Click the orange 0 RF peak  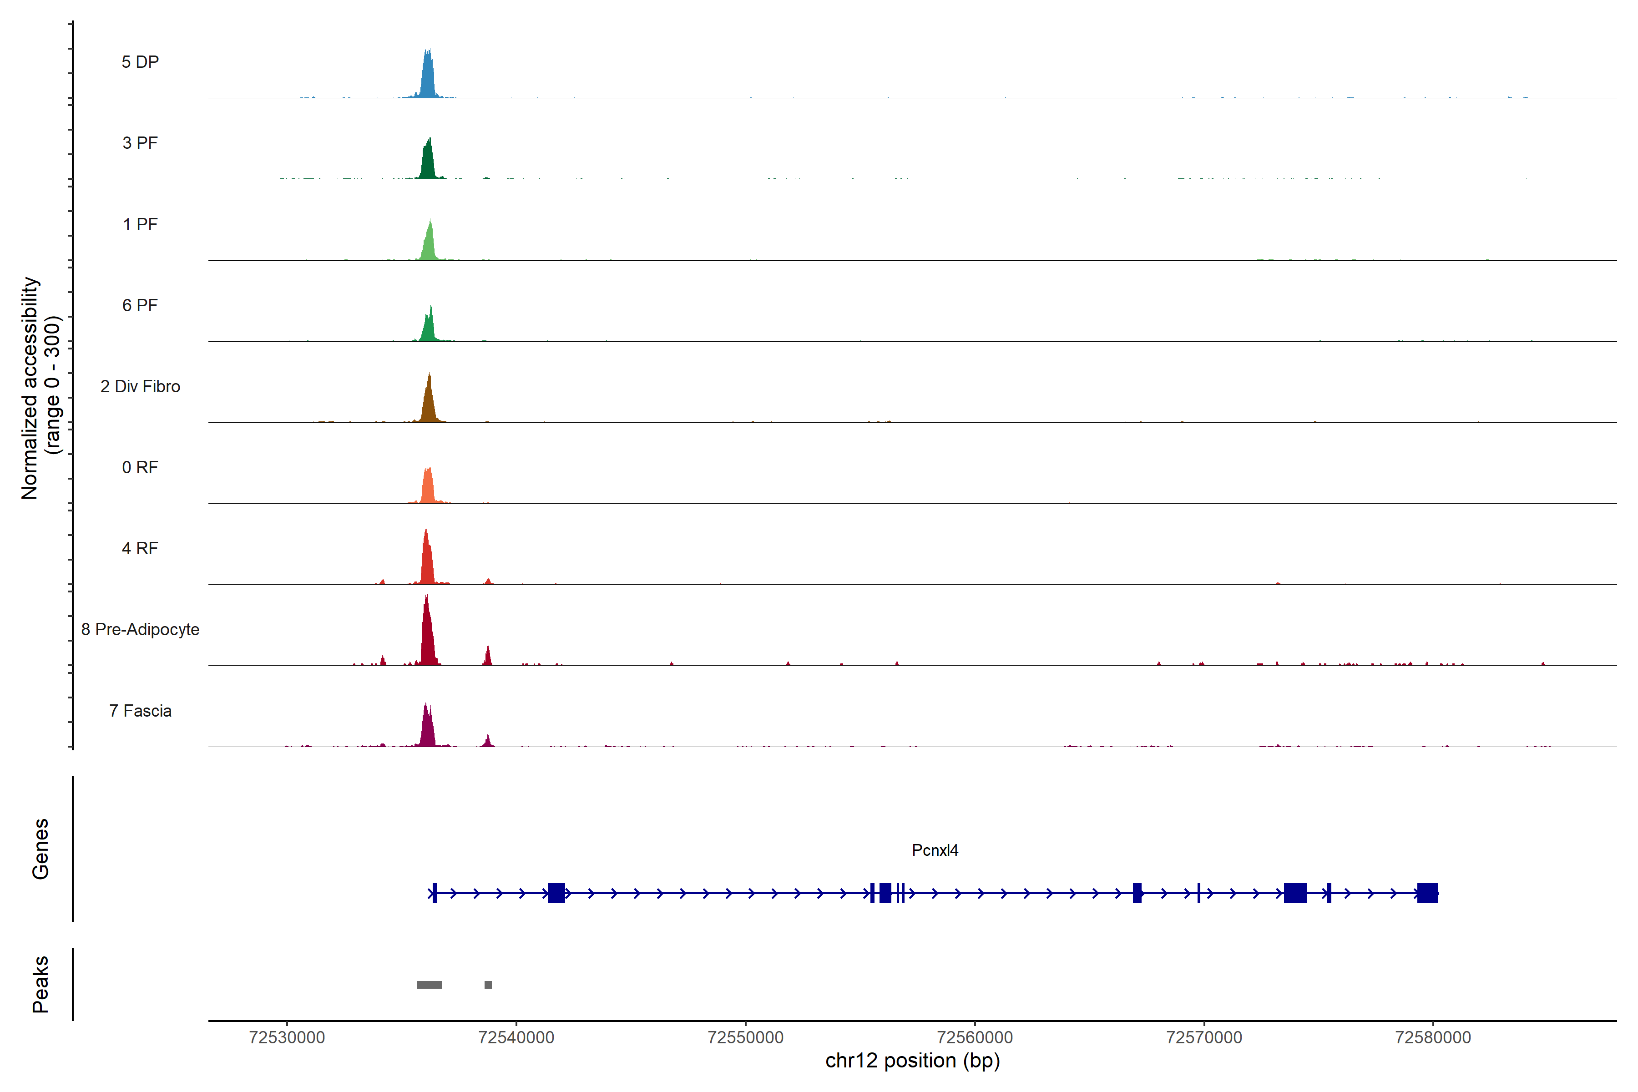[428, 487]
